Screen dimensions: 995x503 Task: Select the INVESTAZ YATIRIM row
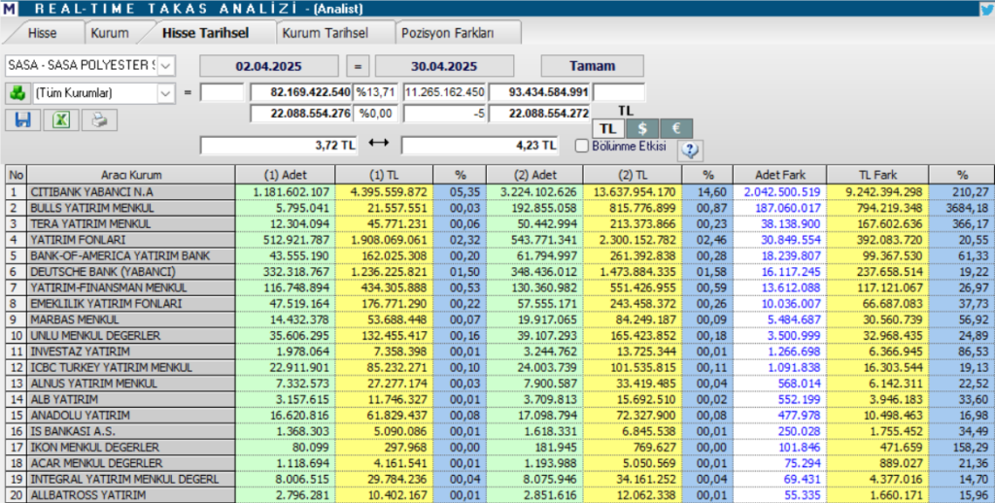point(499,352)
